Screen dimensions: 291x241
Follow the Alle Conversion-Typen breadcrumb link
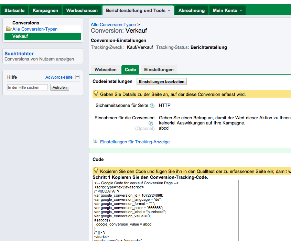113,24
